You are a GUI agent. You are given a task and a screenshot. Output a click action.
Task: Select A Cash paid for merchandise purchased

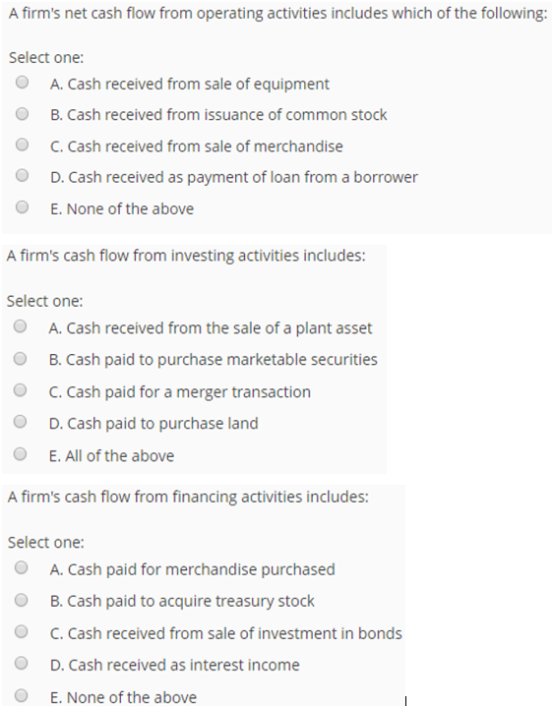21,567
